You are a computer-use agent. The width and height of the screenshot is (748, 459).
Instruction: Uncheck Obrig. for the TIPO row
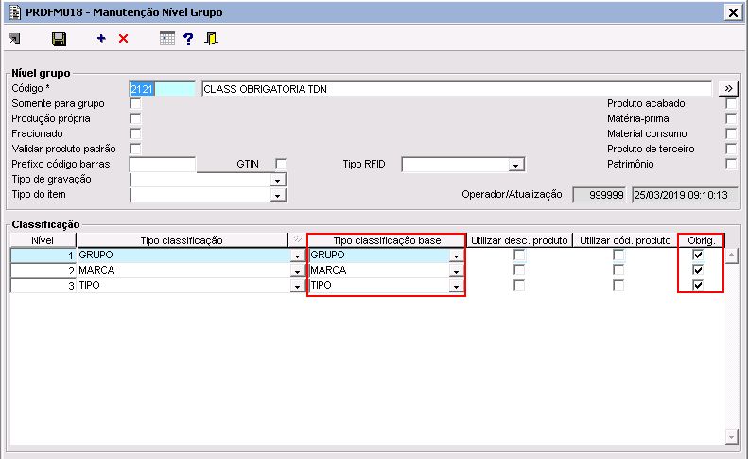698,286
